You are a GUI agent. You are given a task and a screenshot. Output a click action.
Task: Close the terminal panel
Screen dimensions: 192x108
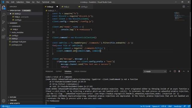(188, 71)
